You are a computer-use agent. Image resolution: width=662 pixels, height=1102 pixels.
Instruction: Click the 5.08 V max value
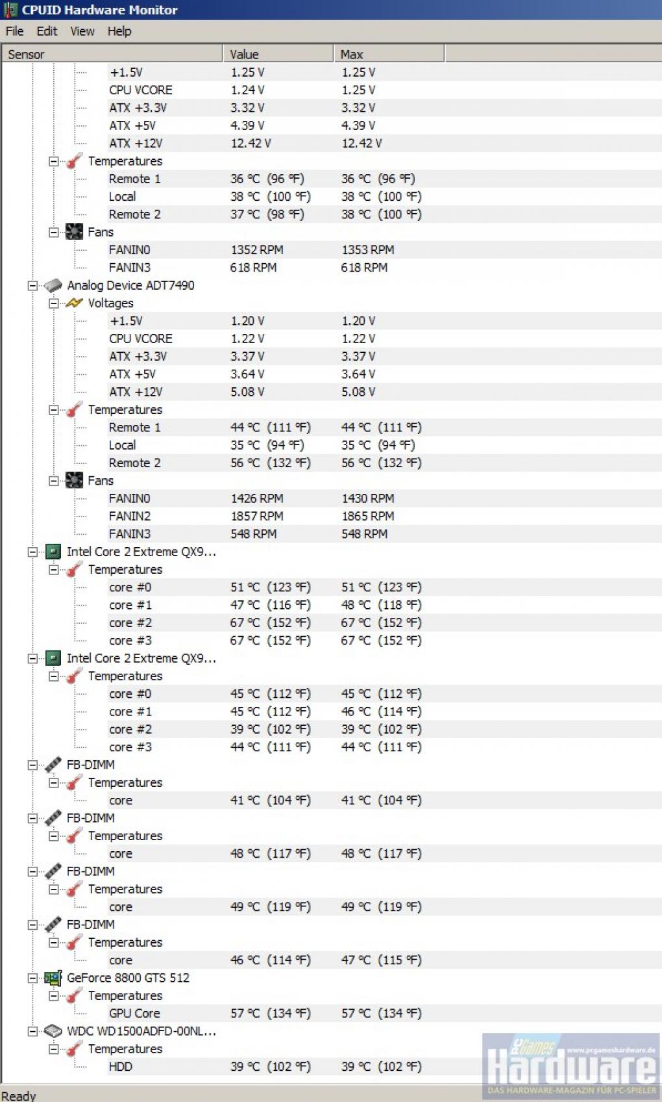click(x=359, y=392)
